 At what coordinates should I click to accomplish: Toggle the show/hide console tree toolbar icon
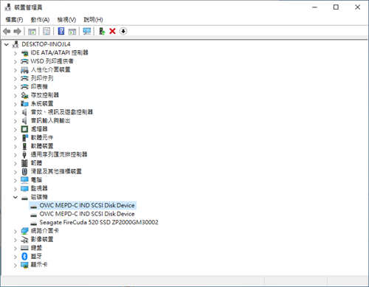click(x=32, y=31)
